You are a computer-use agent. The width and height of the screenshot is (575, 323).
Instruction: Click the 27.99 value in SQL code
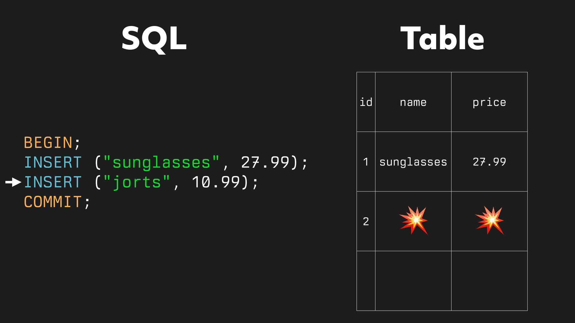265,162
